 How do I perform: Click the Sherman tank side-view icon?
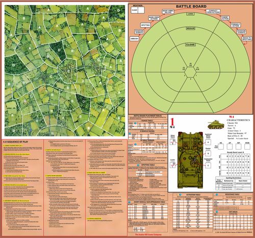(216, 125)
